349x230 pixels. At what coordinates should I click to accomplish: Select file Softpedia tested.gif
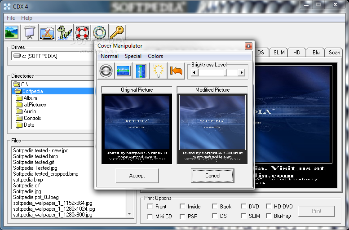click(x=34, y=162)
